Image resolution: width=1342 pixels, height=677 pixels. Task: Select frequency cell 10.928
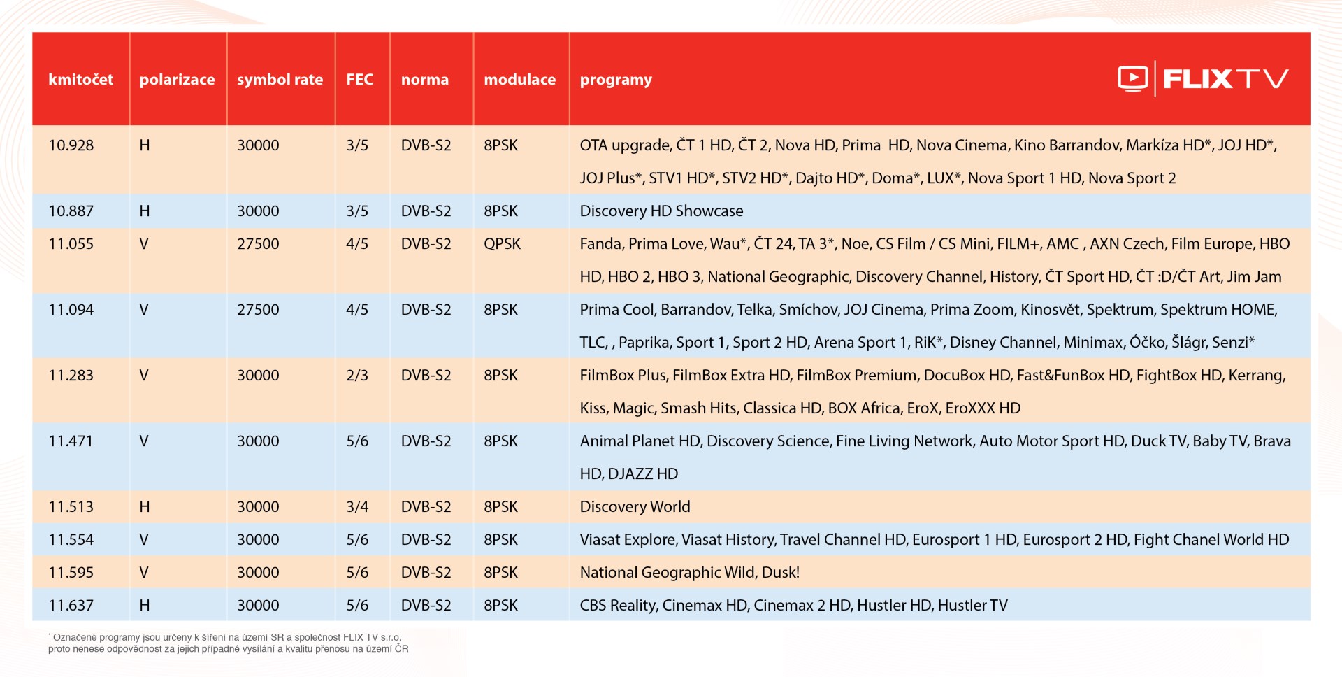click(x=71, y=145)
